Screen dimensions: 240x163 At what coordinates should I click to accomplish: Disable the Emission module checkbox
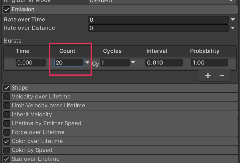click(7, 9)
